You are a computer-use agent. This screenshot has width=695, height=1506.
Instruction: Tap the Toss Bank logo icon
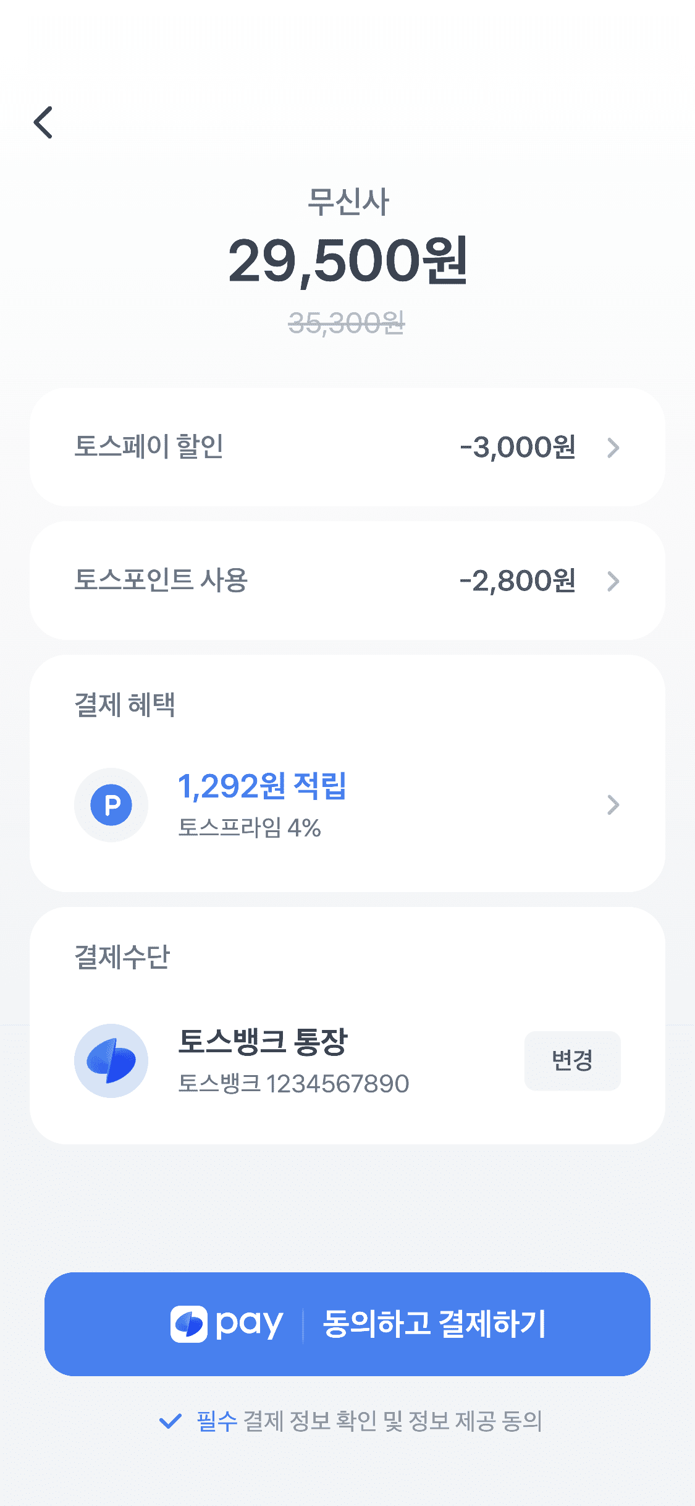tap(111, 1061)
